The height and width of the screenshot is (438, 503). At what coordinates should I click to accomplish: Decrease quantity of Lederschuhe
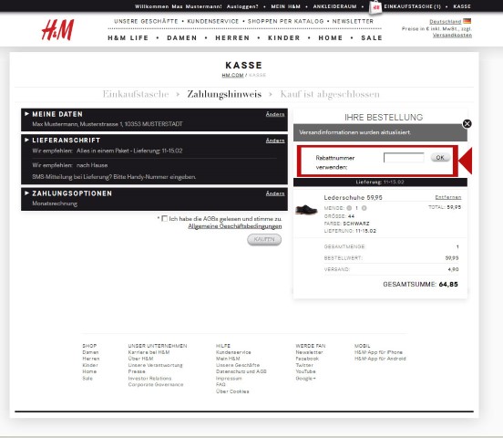349,208
